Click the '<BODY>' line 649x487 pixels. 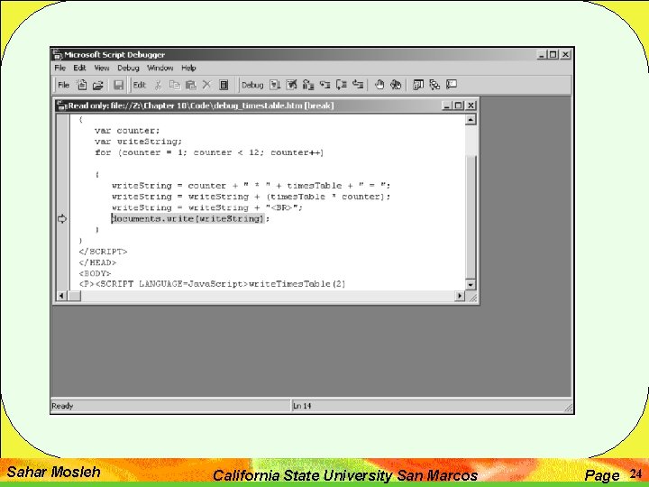click(95, 273)
